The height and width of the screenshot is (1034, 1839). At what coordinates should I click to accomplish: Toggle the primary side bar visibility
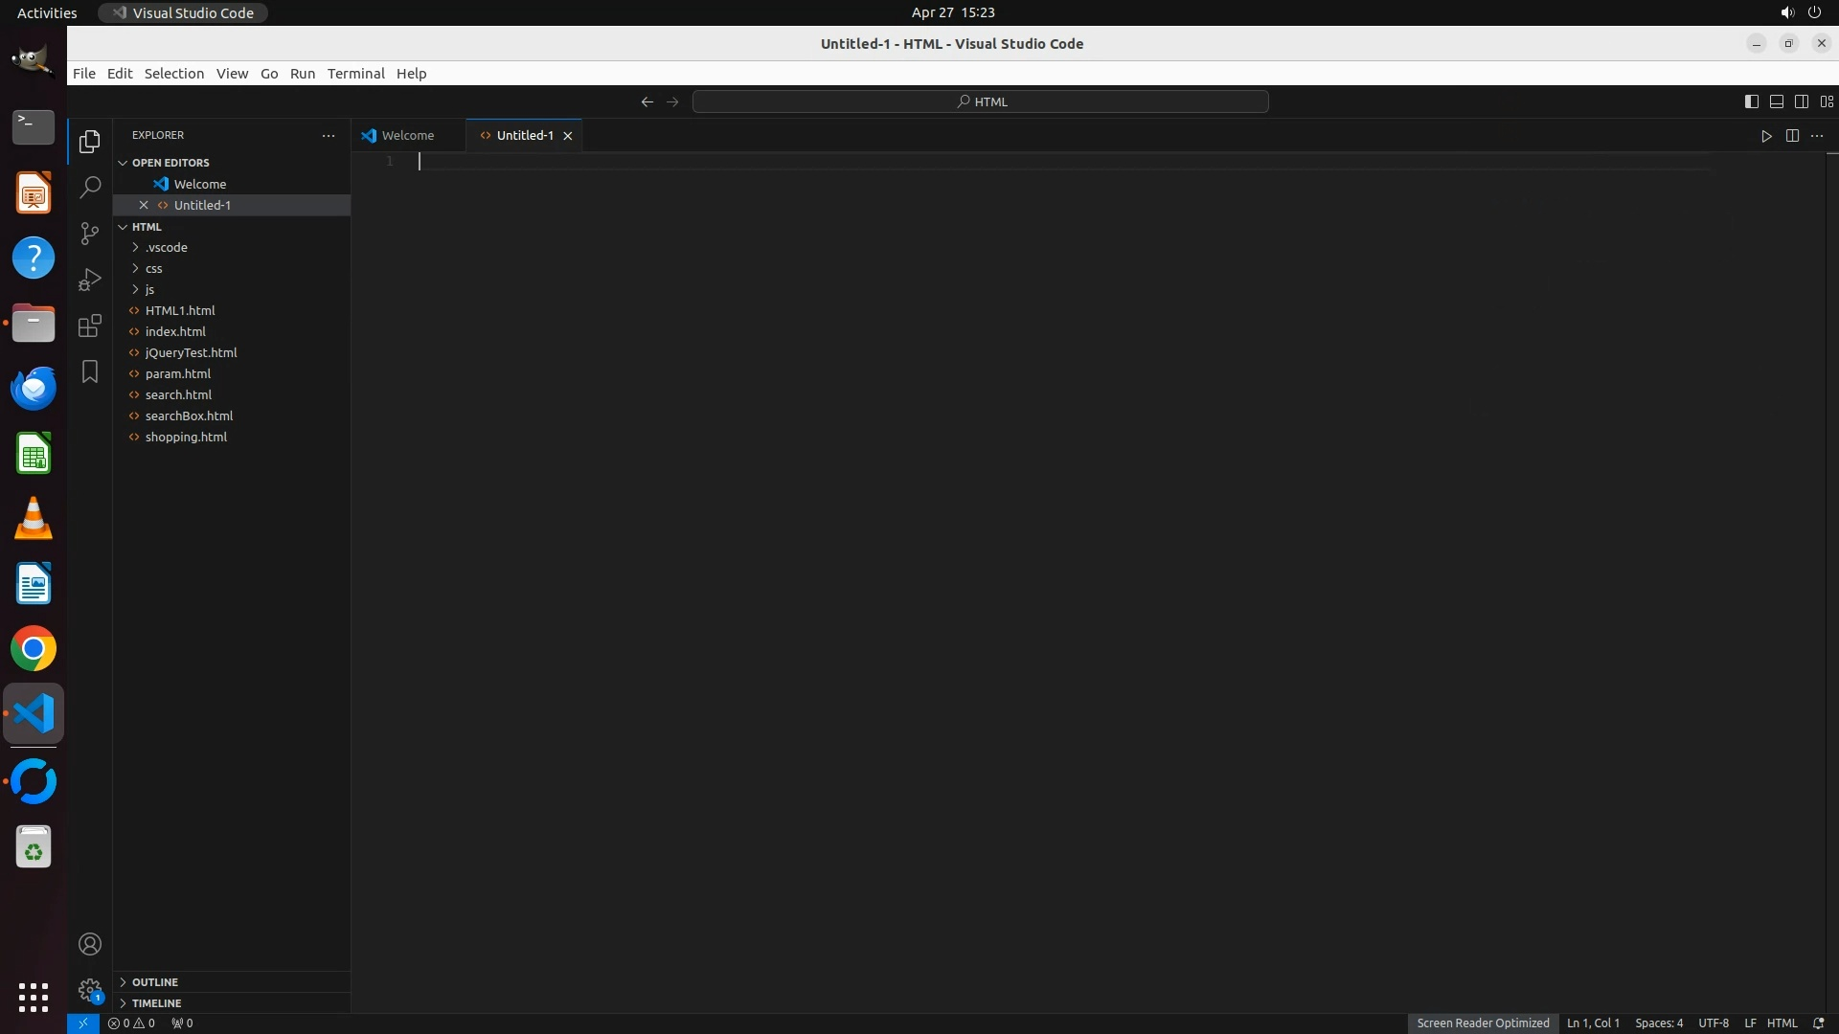[1751, 101]
